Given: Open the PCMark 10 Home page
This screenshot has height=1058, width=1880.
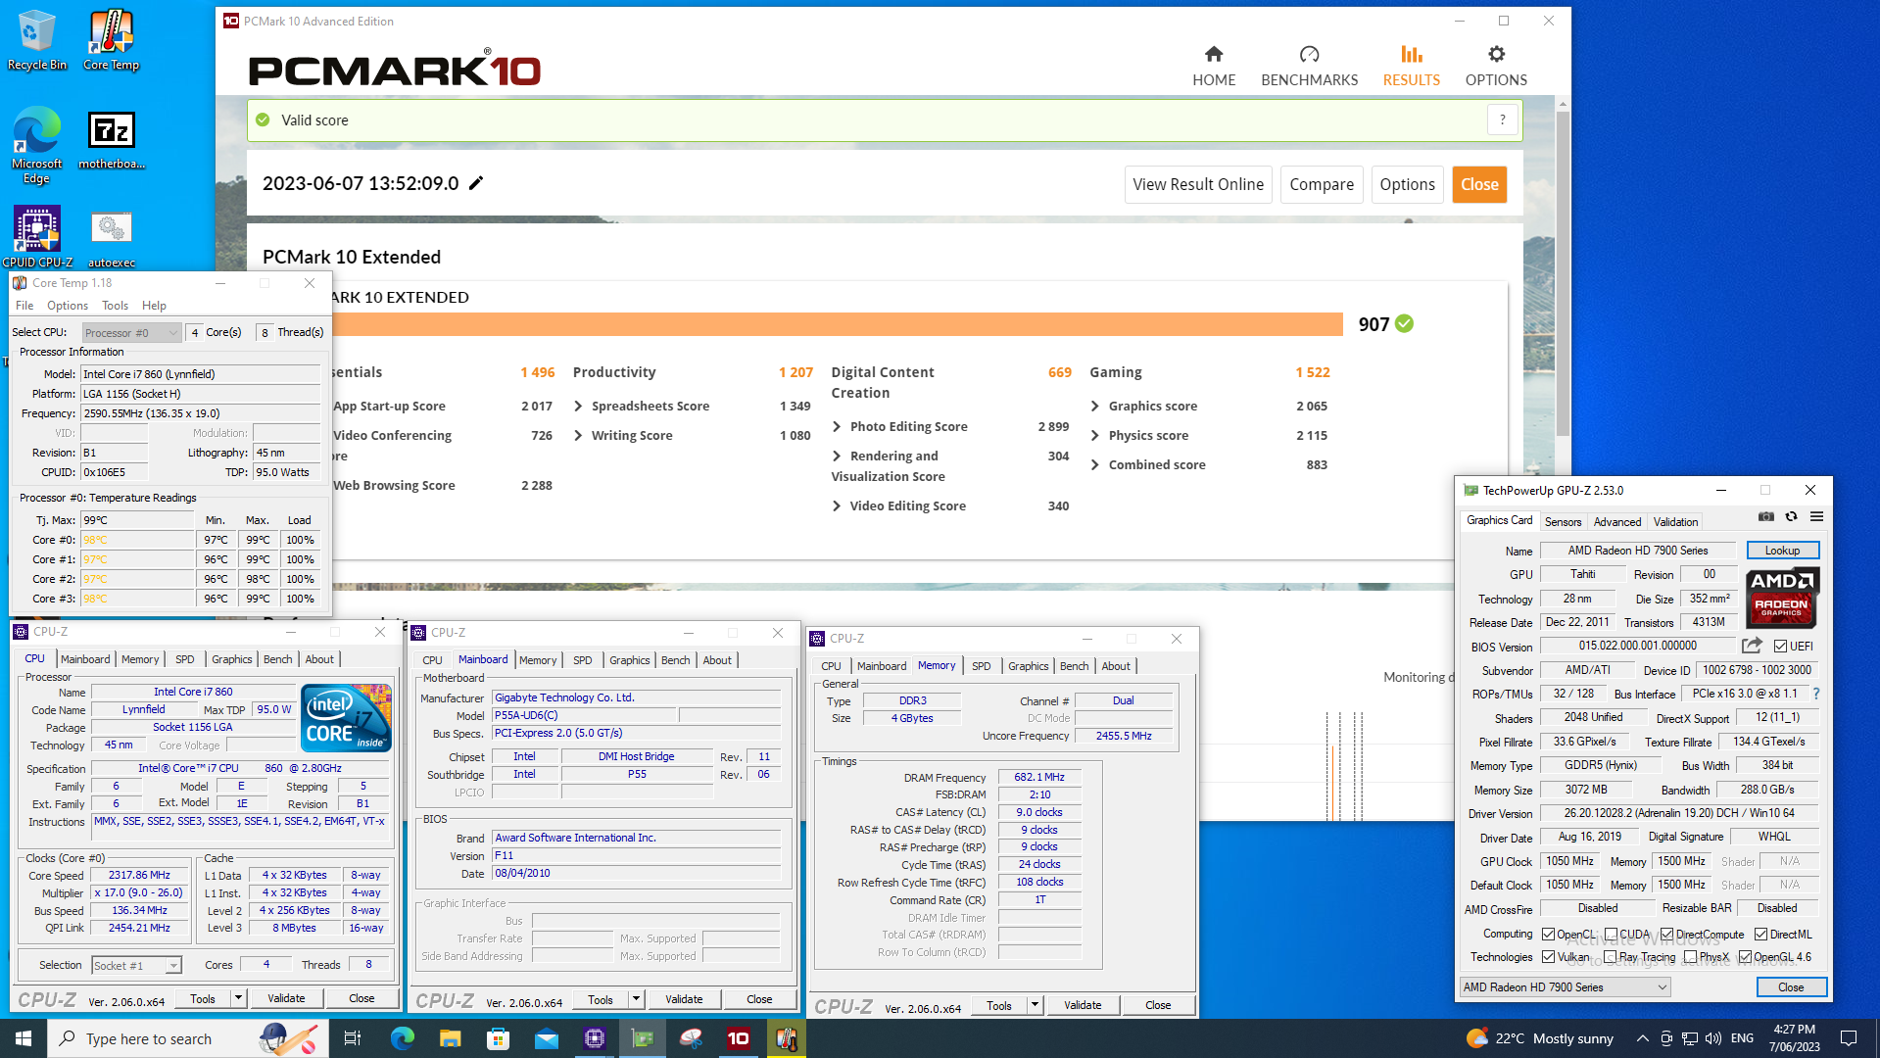Looking at the screenshot, I should (x=1214, y=66).
